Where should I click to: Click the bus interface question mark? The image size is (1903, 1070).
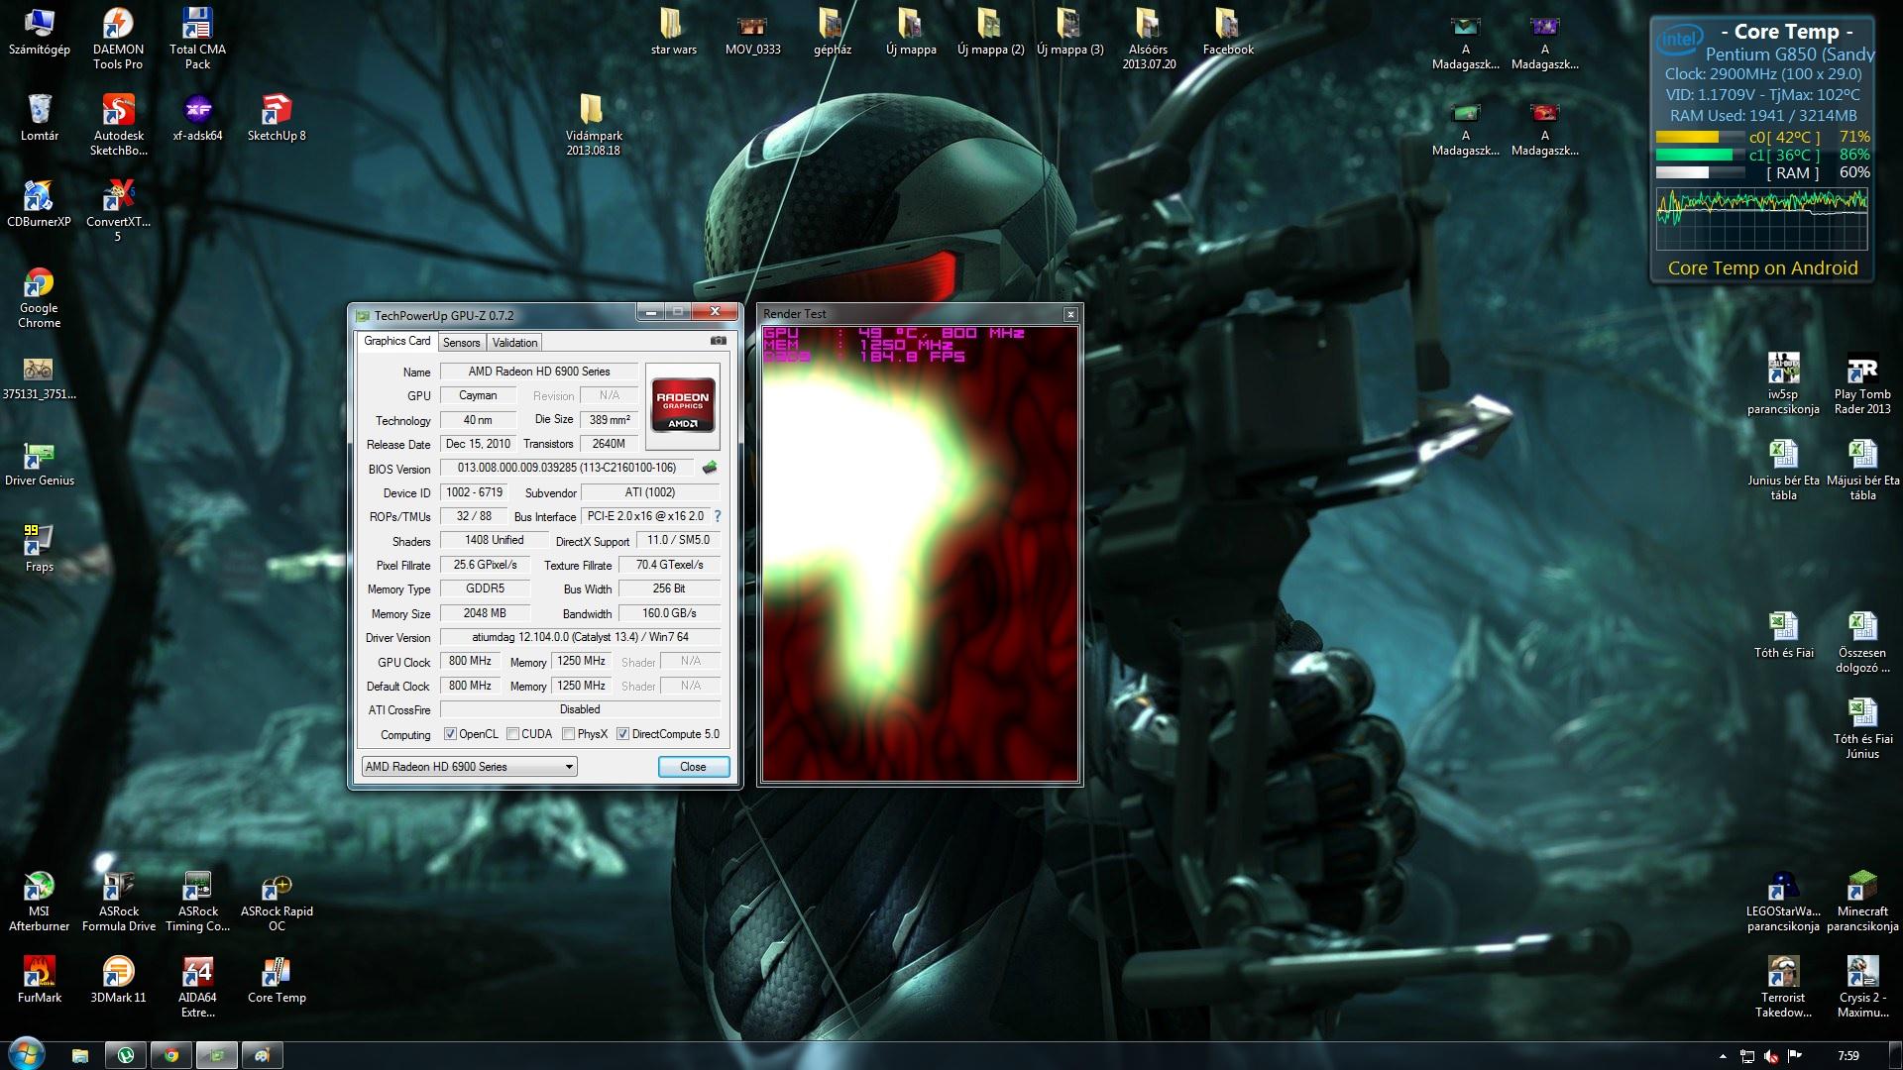click(718, 516)
